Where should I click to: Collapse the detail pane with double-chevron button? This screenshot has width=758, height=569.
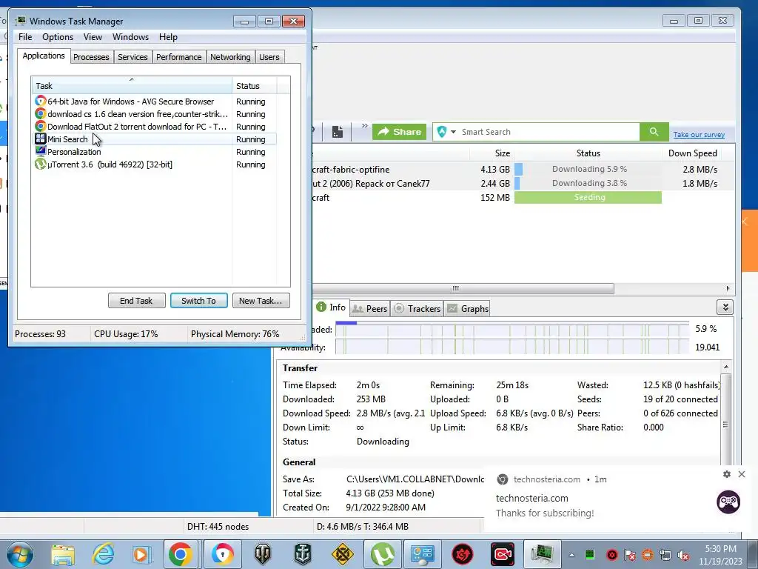coord(725,307)
